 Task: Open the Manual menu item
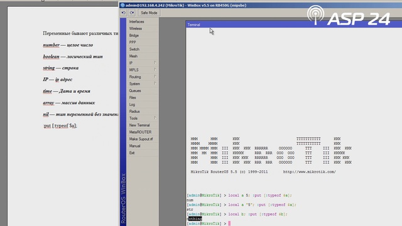(143, 146)
